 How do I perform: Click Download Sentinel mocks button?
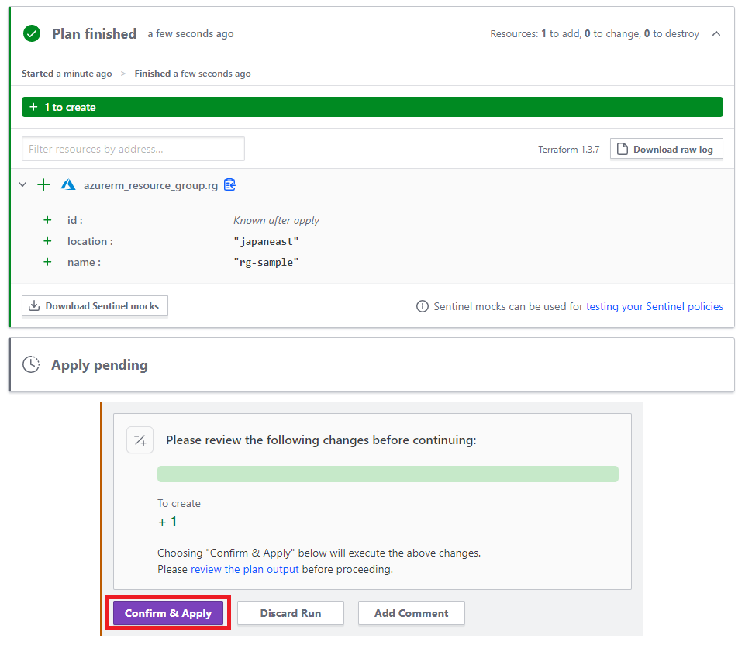[x=95, y=306]
